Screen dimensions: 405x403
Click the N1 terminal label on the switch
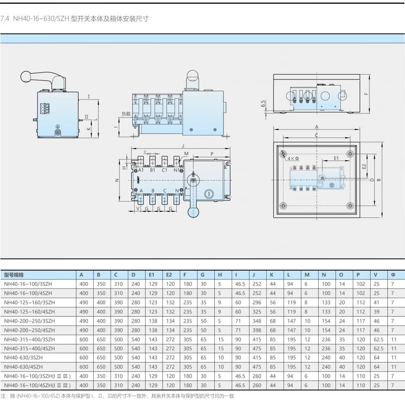click(x=177, y=170)
